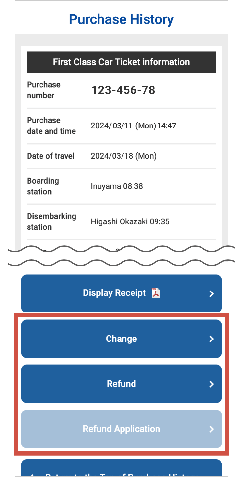The width and height of the screenshot is (243, 477).
Task: Click the chevron on the Refund button
Action: (x=211, y=384)
